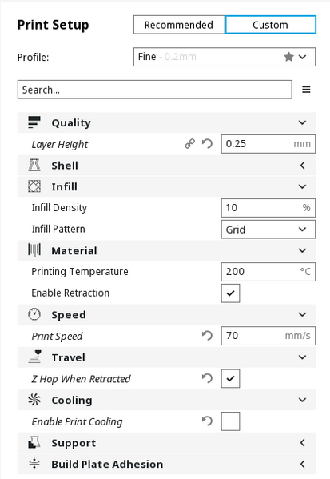Select the Custom tab
Image resolution: width=330 pixels, height=479 pixels.
point(270,25)
